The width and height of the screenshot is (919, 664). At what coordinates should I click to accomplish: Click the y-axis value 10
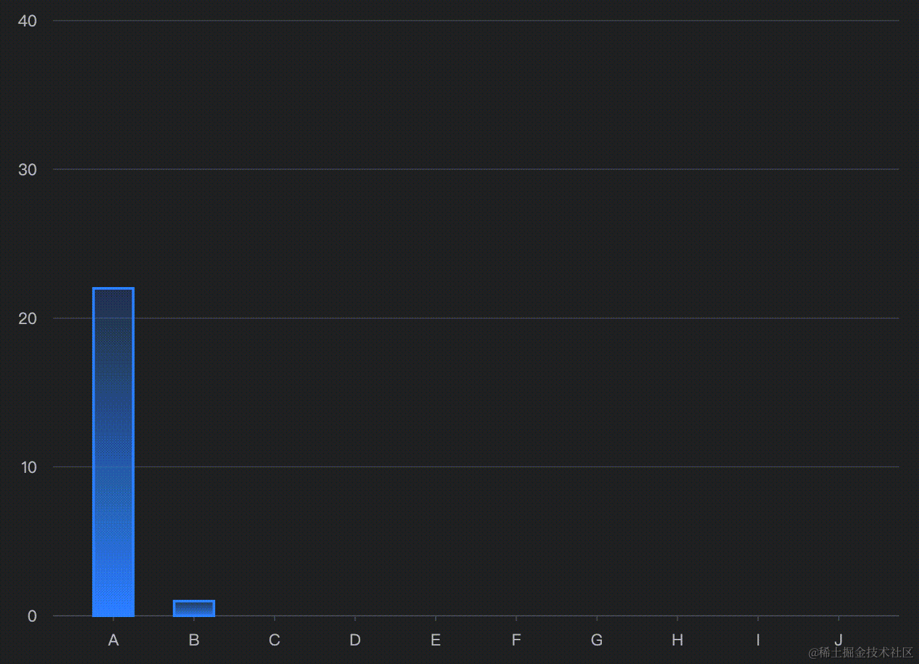(28, 468)
